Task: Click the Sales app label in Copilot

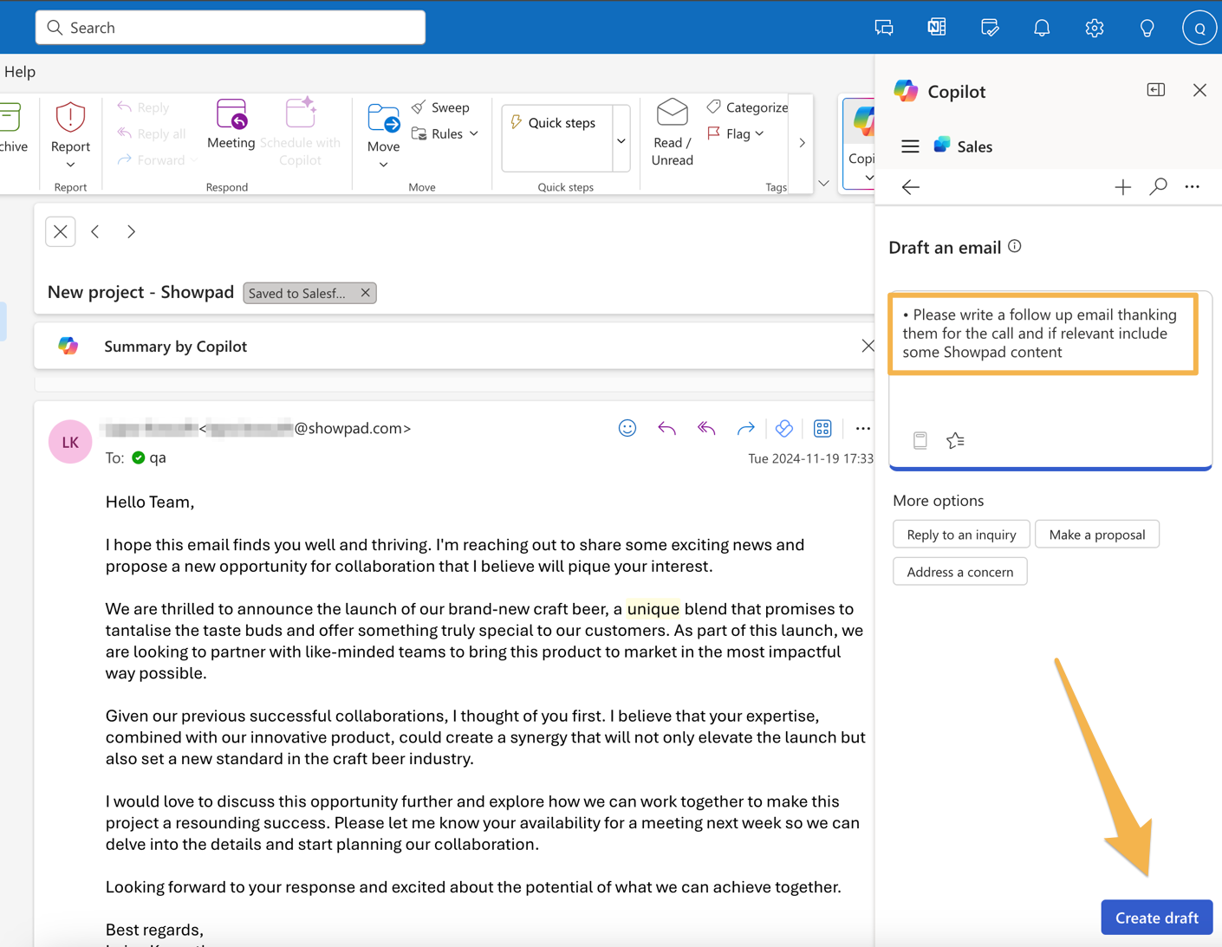Action: tap(974, 146)
